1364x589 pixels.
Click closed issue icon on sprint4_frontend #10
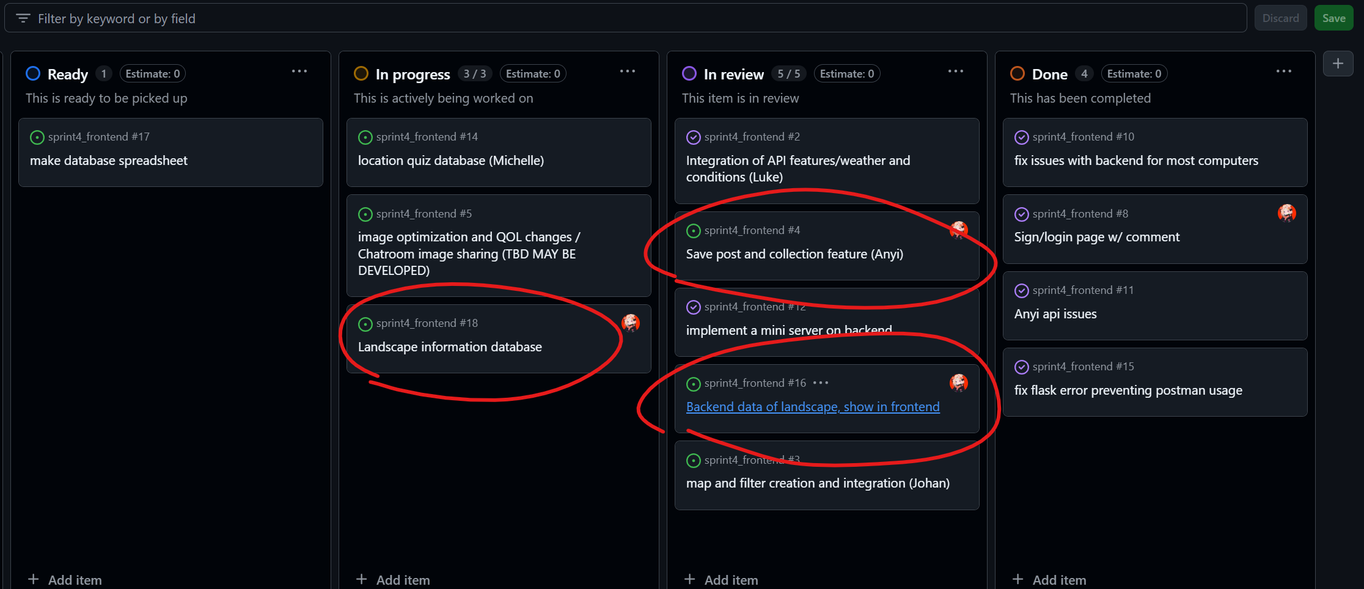[1022, 137]
